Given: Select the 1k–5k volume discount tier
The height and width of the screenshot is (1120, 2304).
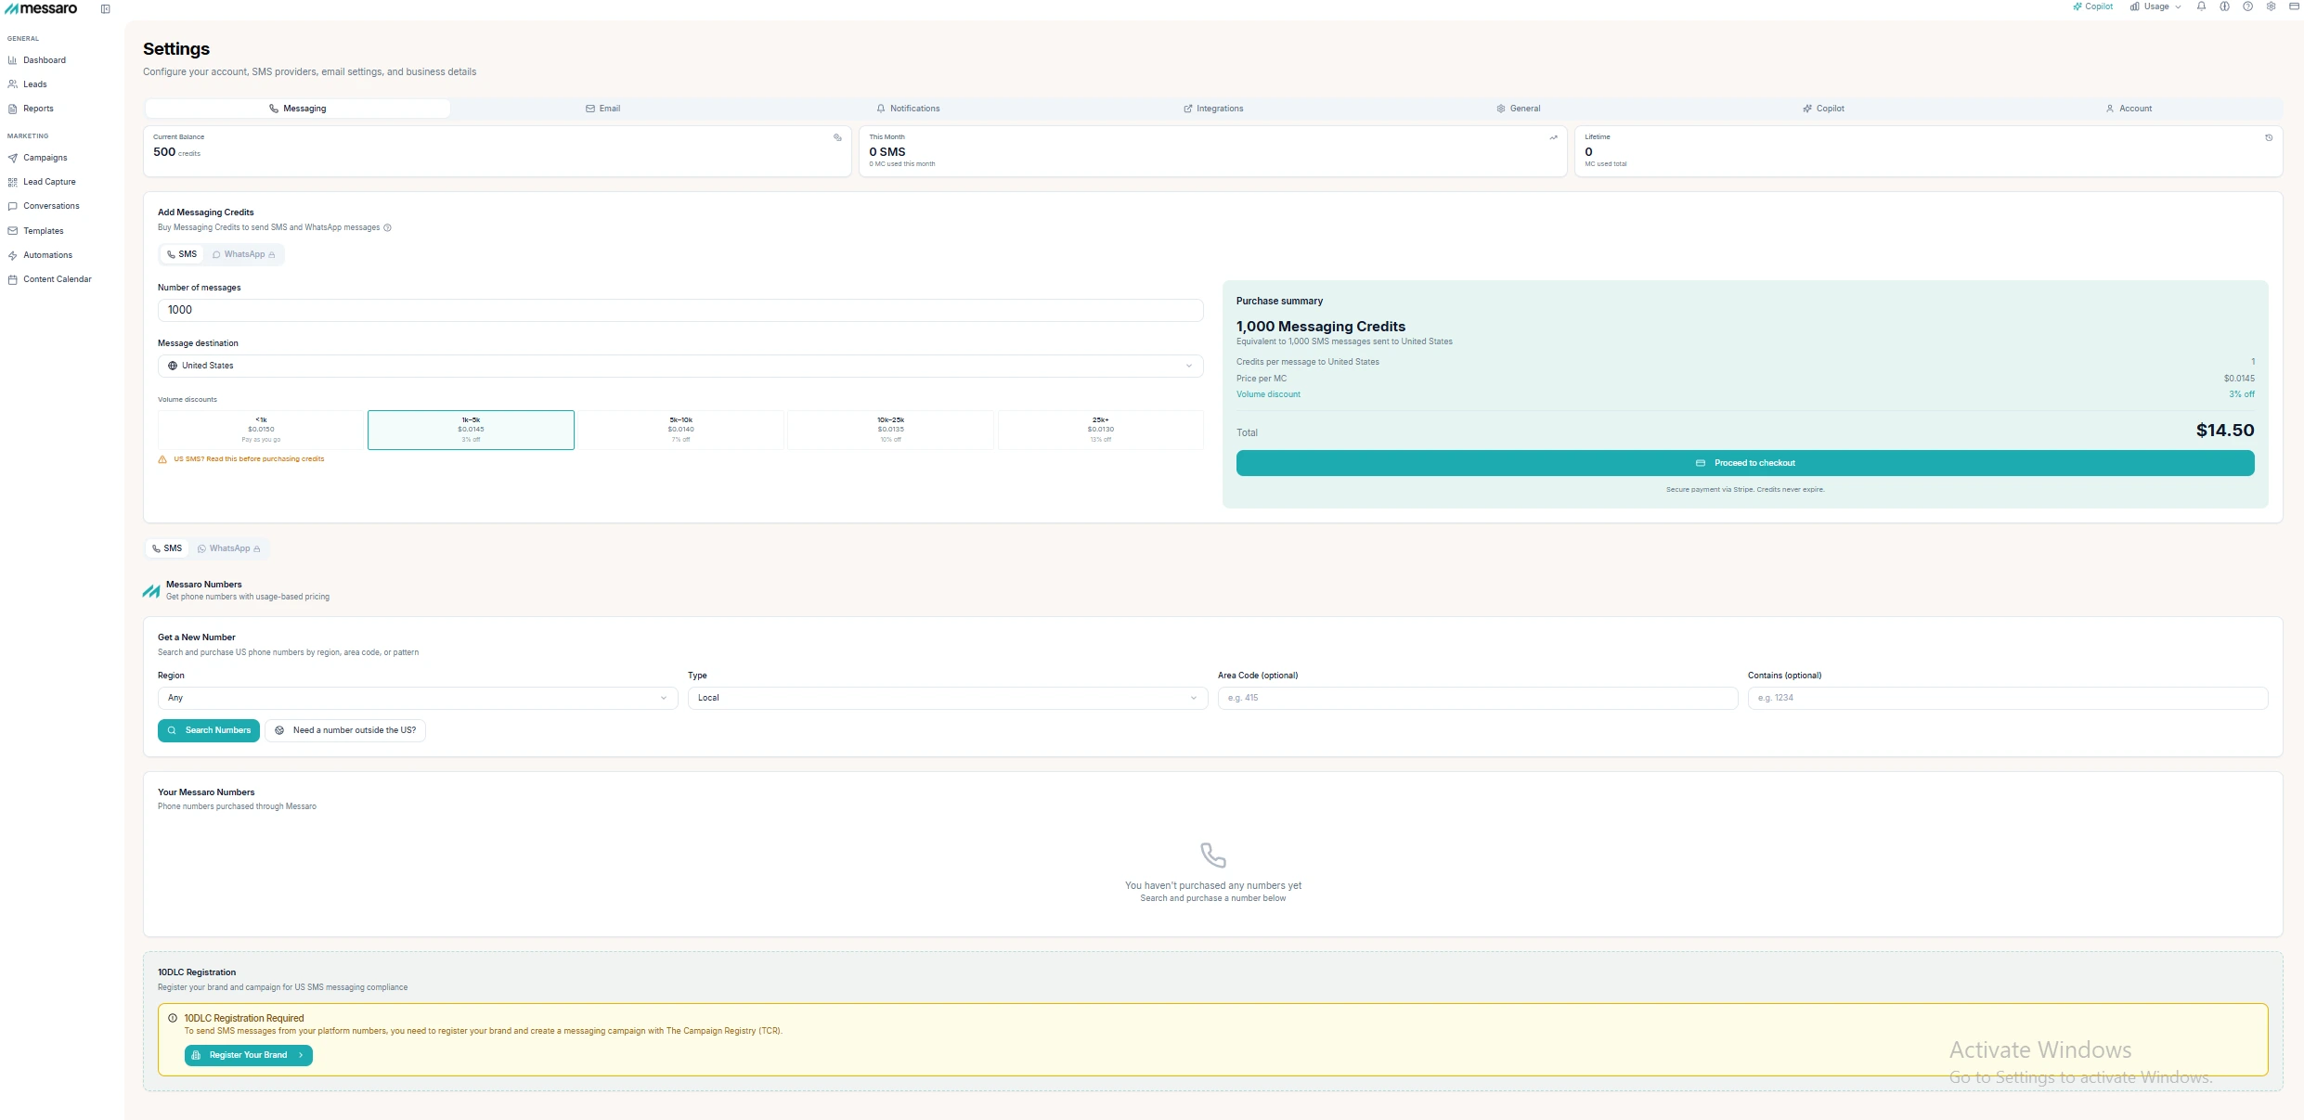Looking at the screenshot, I should 471,430.
